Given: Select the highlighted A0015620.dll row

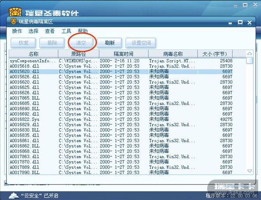Looking at the screenshot, I should (121, 71).
